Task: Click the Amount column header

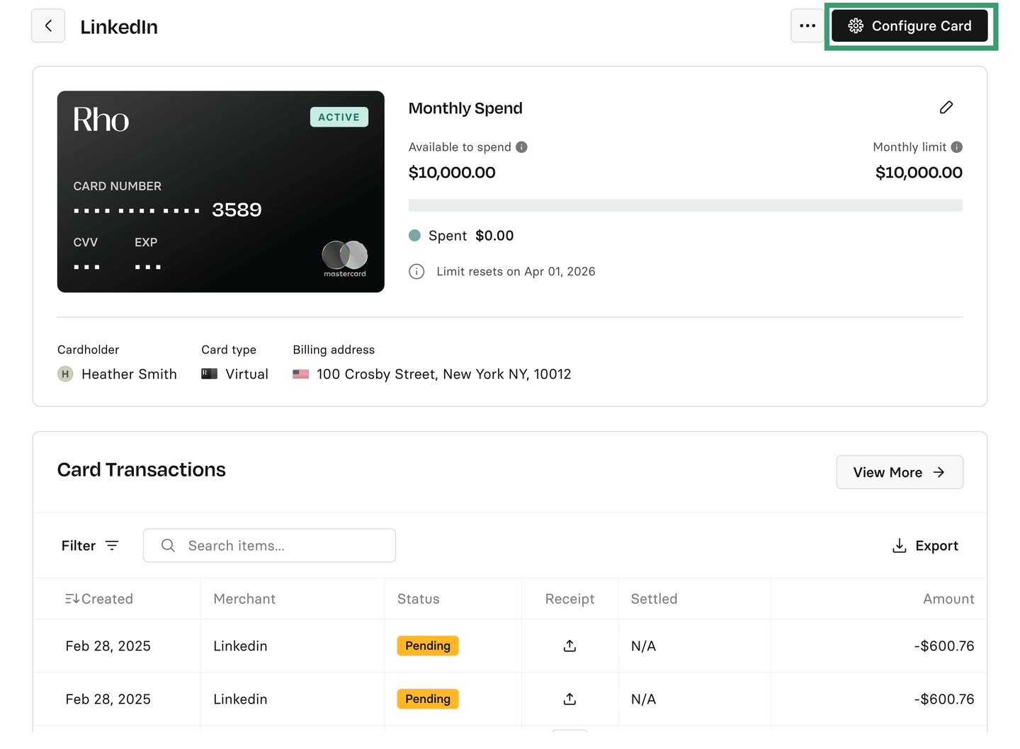Action: click(948, 599)
